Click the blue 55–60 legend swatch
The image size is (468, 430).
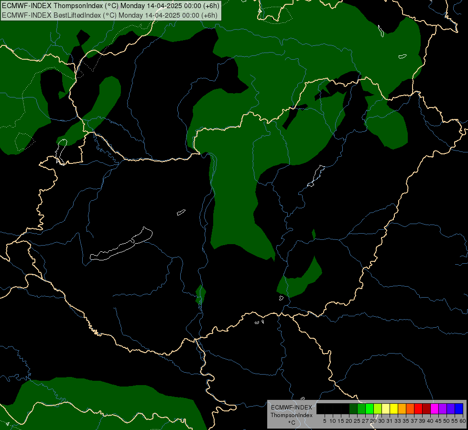tap(459, 408)
